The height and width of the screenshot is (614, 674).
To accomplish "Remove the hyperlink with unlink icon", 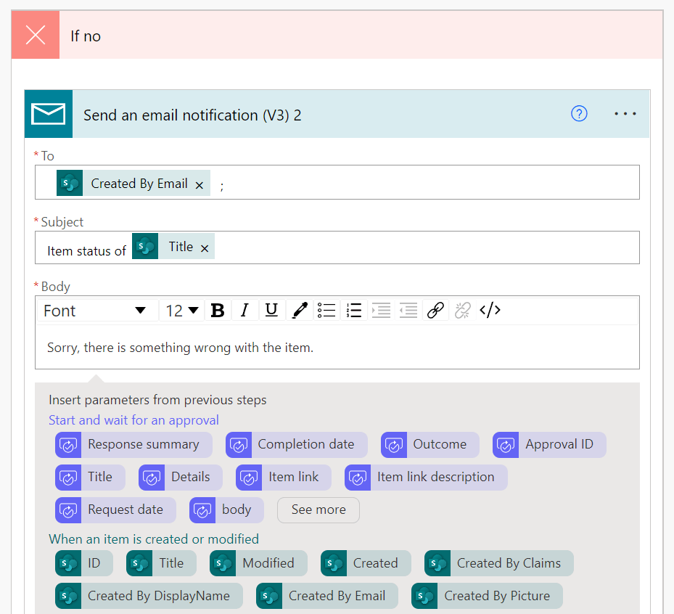I will pos(463,311).
